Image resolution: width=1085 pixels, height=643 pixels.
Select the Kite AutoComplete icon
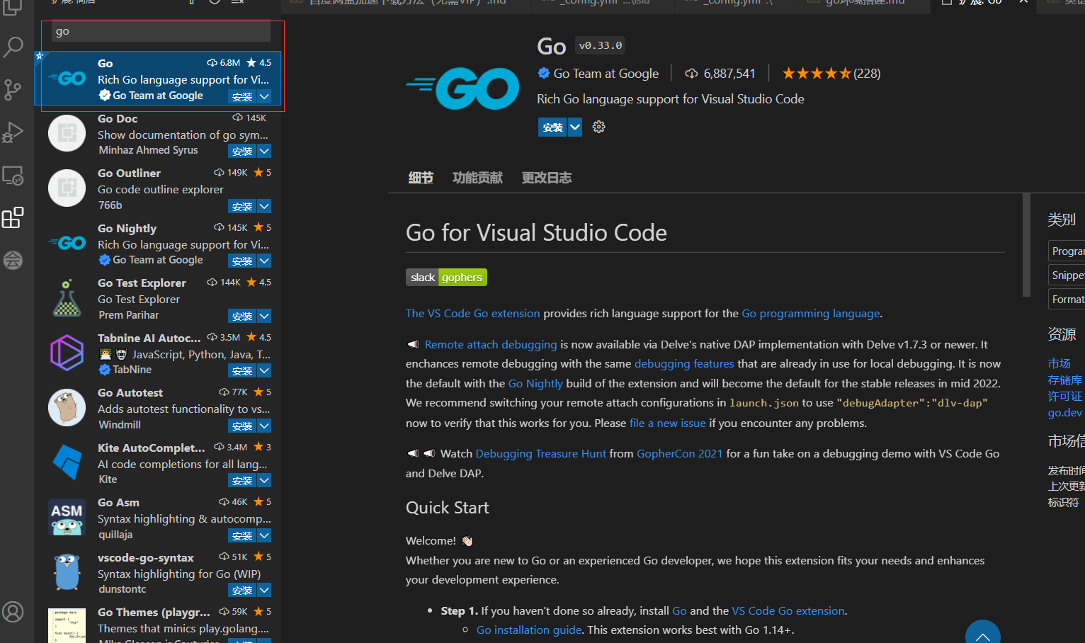[67, 462]
